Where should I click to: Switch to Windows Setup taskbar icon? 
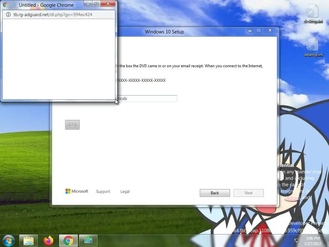88,241
